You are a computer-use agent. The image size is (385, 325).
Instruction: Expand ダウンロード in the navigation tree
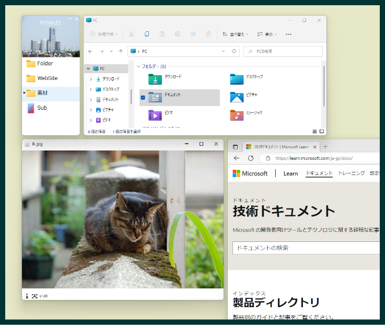click(90, 79)
